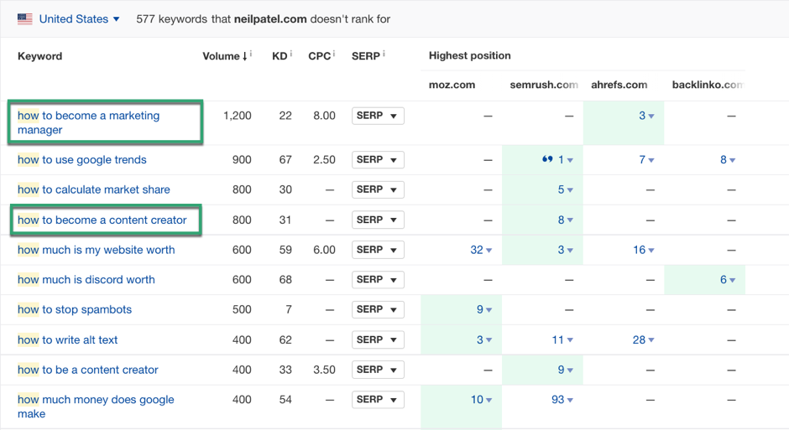Open 'how to use google trends' keyword

point(82,160)
